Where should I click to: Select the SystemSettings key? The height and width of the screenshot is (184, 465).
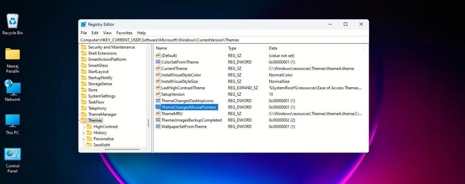pos(102,96)
